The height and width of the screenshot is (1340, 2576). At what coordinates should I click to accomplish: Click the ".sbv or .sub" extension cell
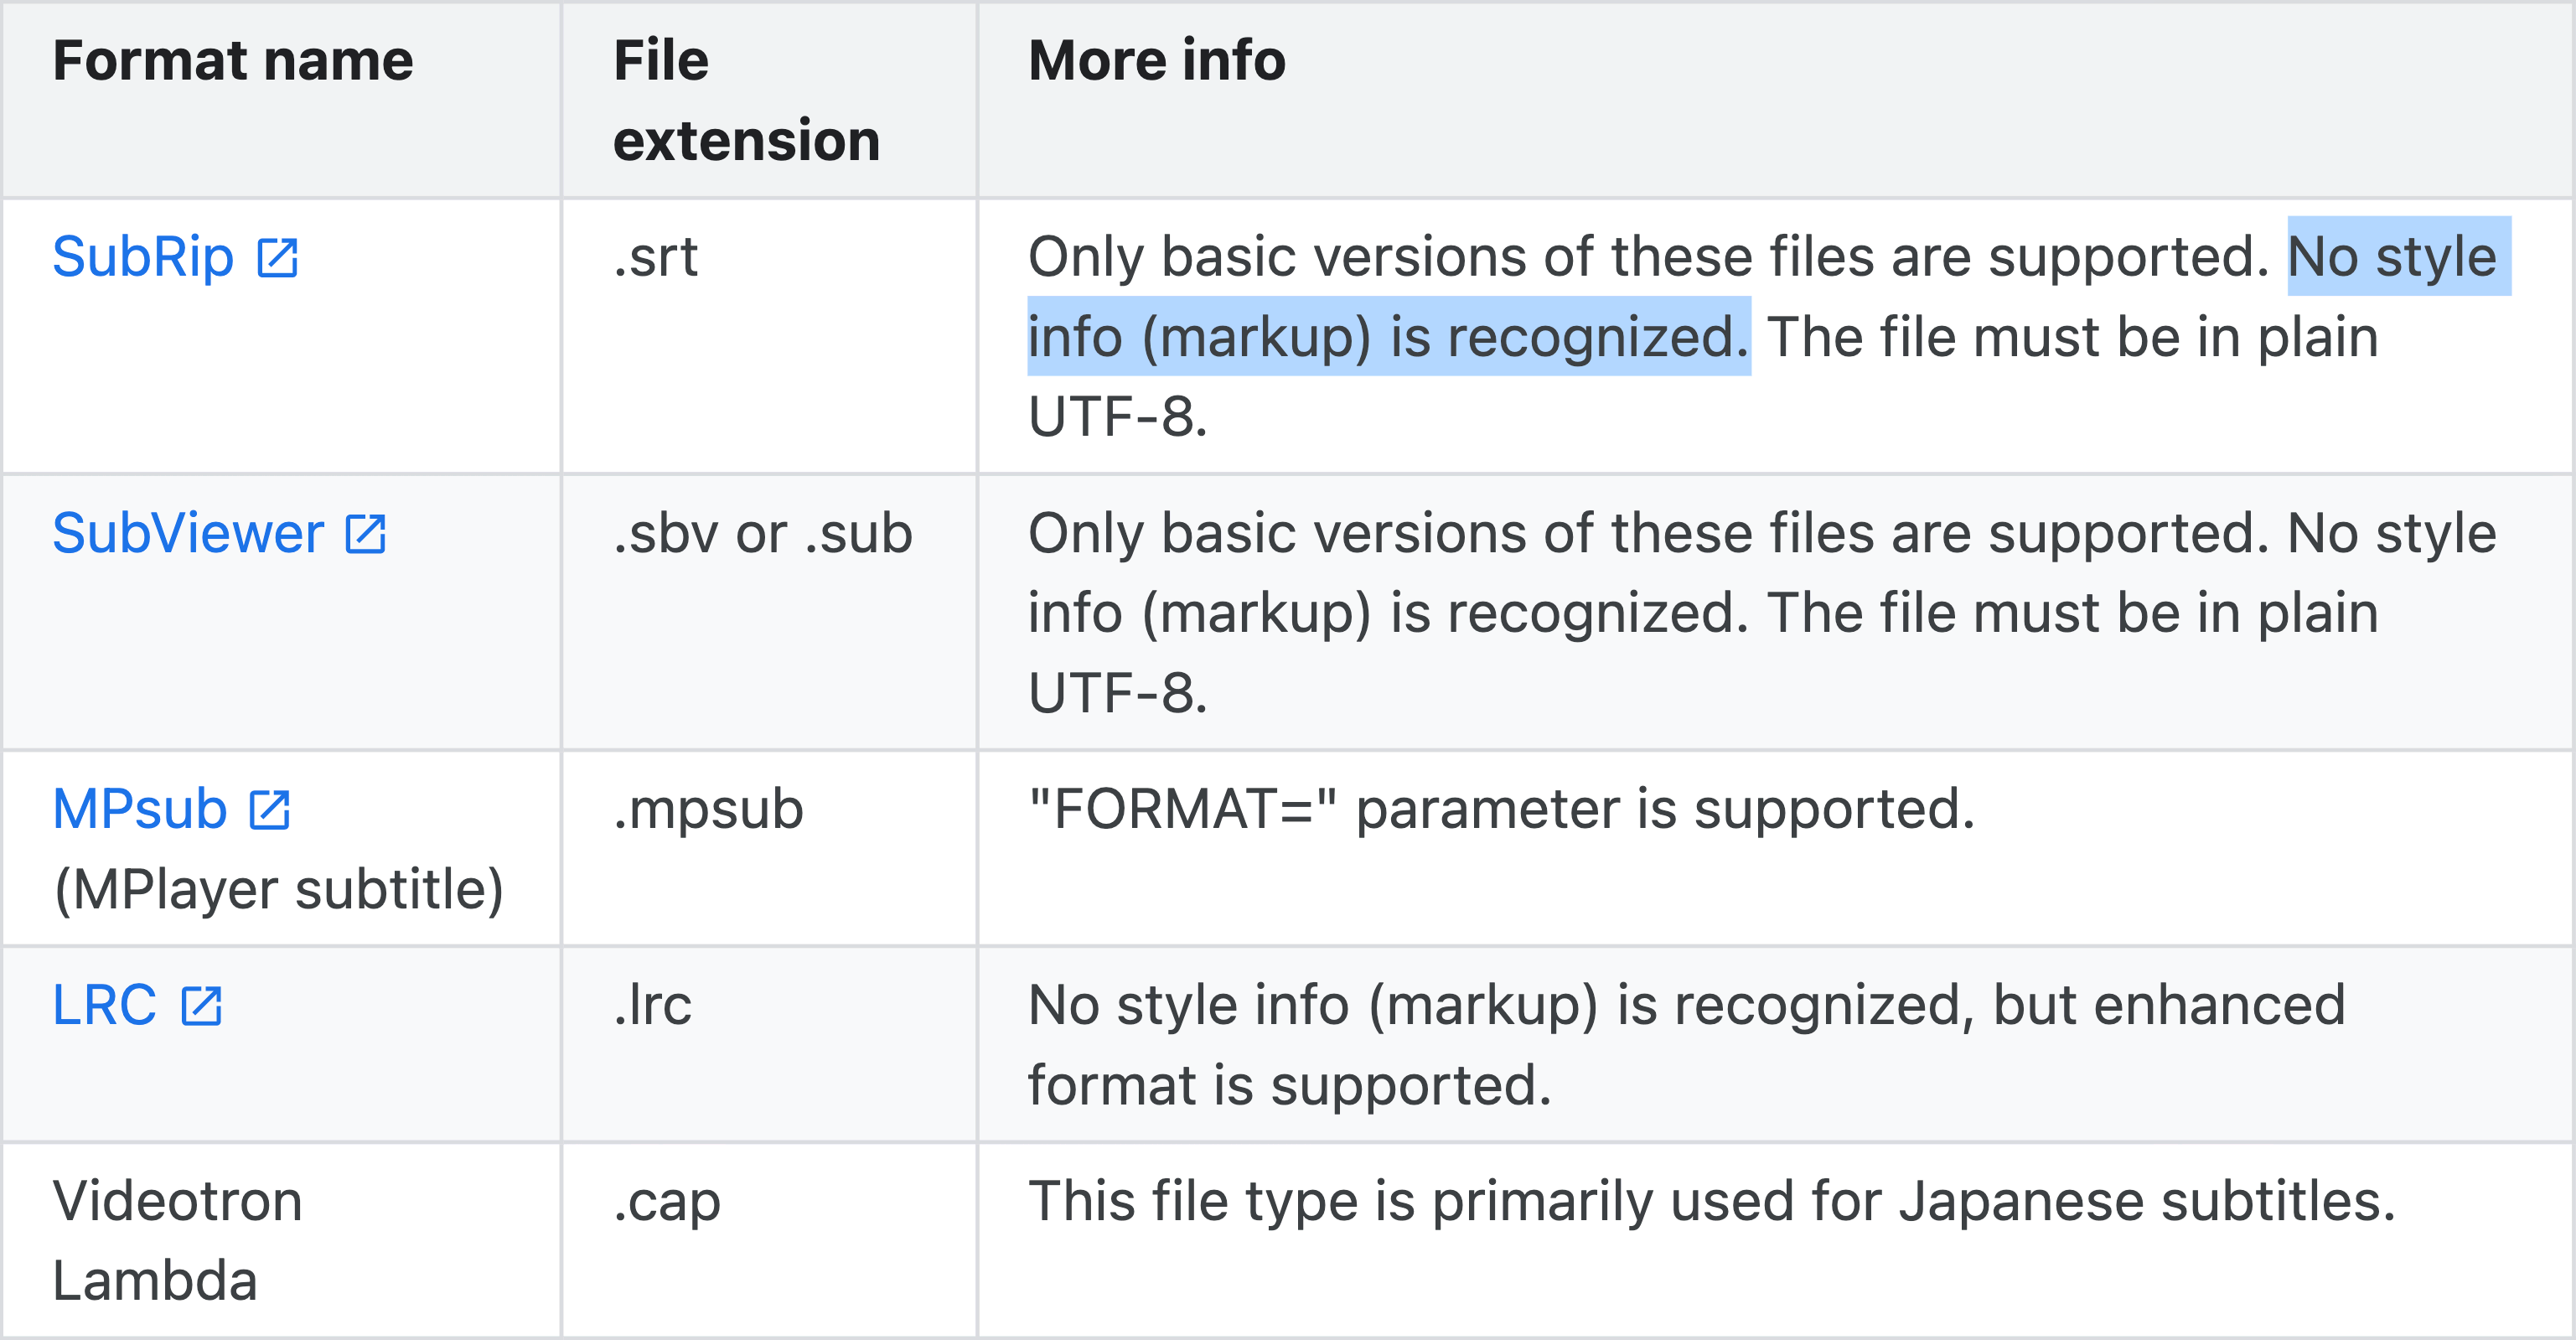(x=763, y=534)
